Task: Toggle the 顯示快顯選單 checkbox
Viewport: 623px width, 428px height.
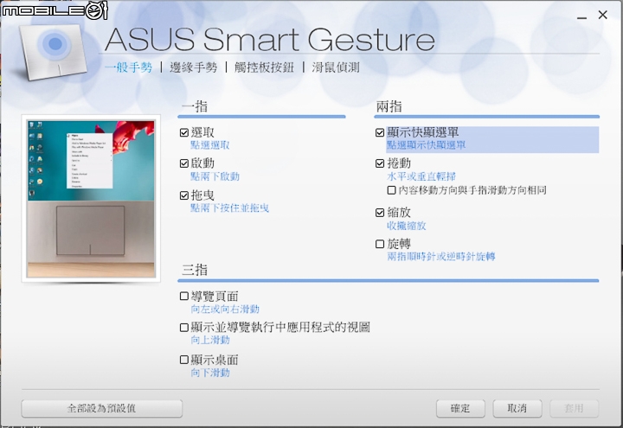Action: (x=380, y=132)
